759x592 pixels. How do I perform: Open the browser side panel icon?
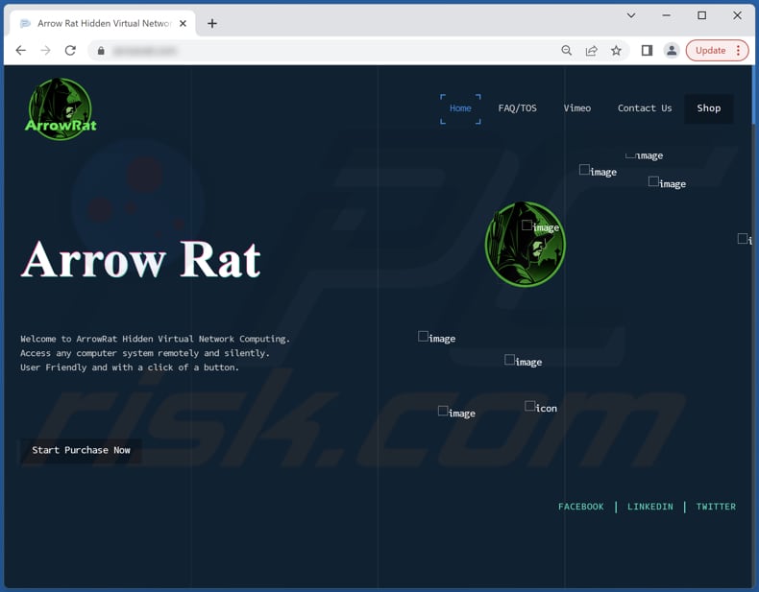(647, 51)
